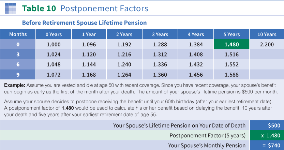The height and width of the screenshot is (150, 284).
Task: Click the 5 Years column header
Action: coord(231,34)
